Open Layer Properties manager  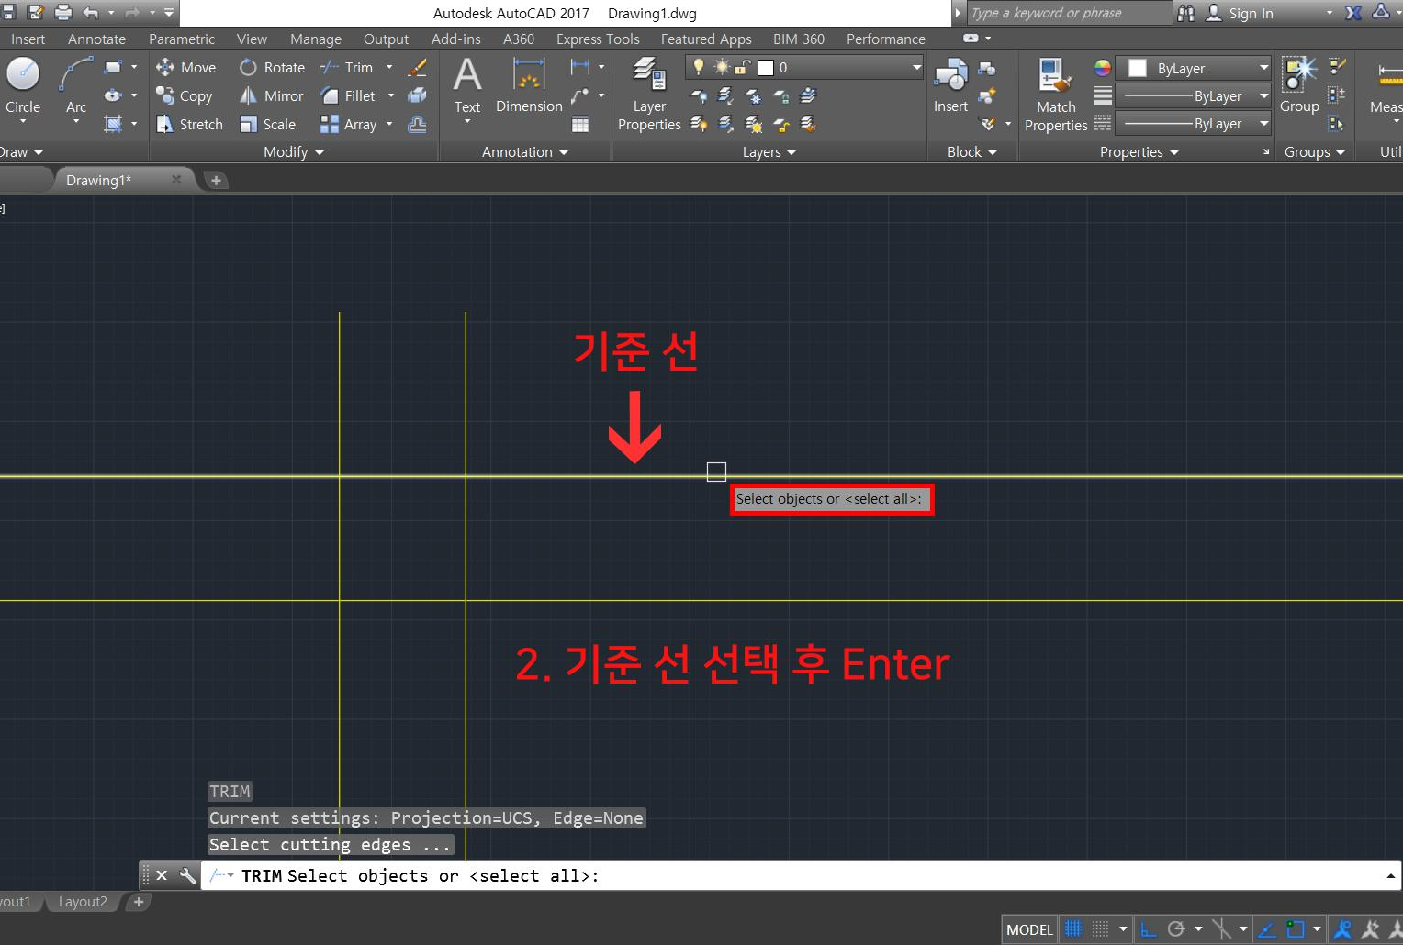(x=649, y=94)
